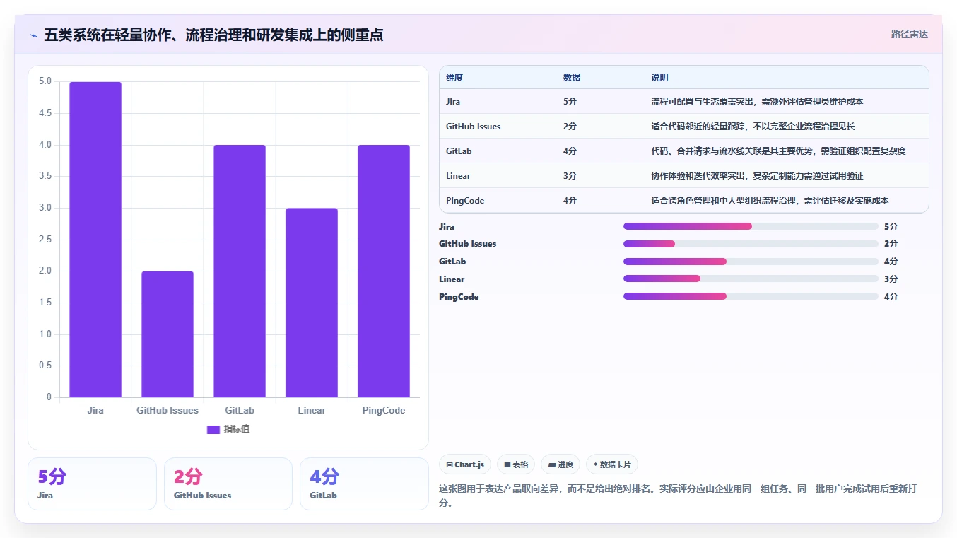The image size is (957, 538).
Task: Click the 指标值 legend text
Action: pos(237,429)
